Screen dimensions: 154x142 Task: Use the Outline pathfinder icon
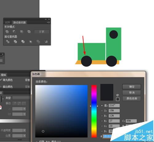coord(38,42)
